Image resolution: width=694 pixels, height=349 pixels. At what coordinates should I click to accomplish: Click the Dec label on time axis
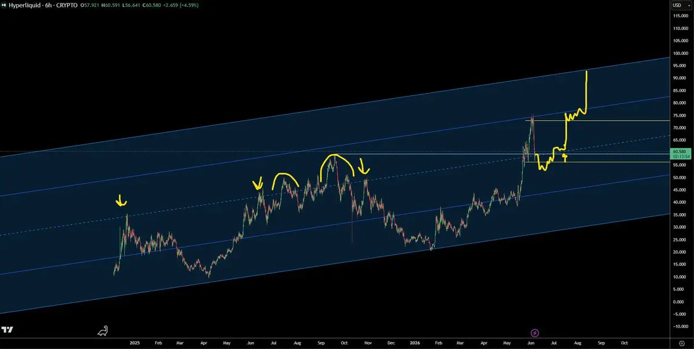391,343
